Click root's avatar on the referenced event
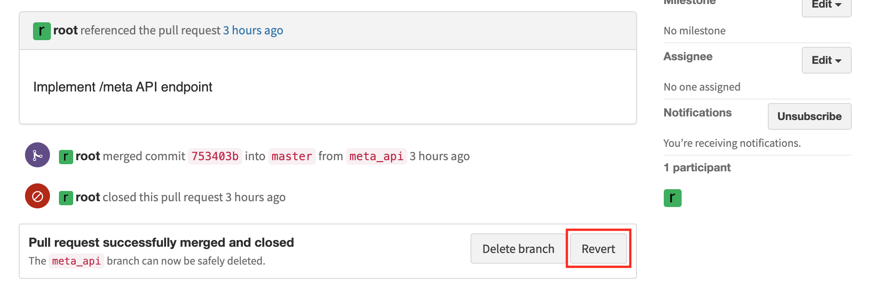874x290 pixels. click(41, 30)
